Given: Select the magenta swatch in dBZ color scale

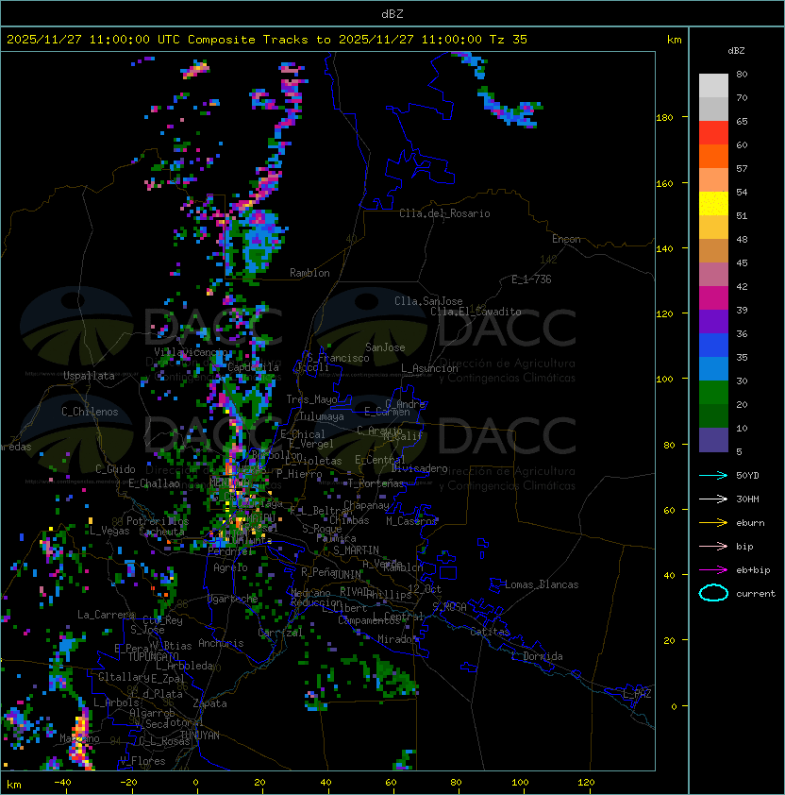Looking at the screenshot, I should click(x=713, y=298).
